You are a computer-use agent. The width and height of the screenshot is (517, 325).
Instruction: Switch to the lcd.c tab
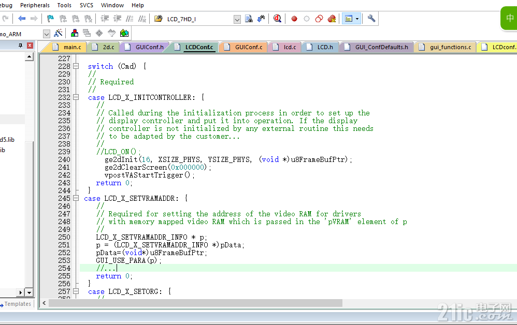(285, 47)
